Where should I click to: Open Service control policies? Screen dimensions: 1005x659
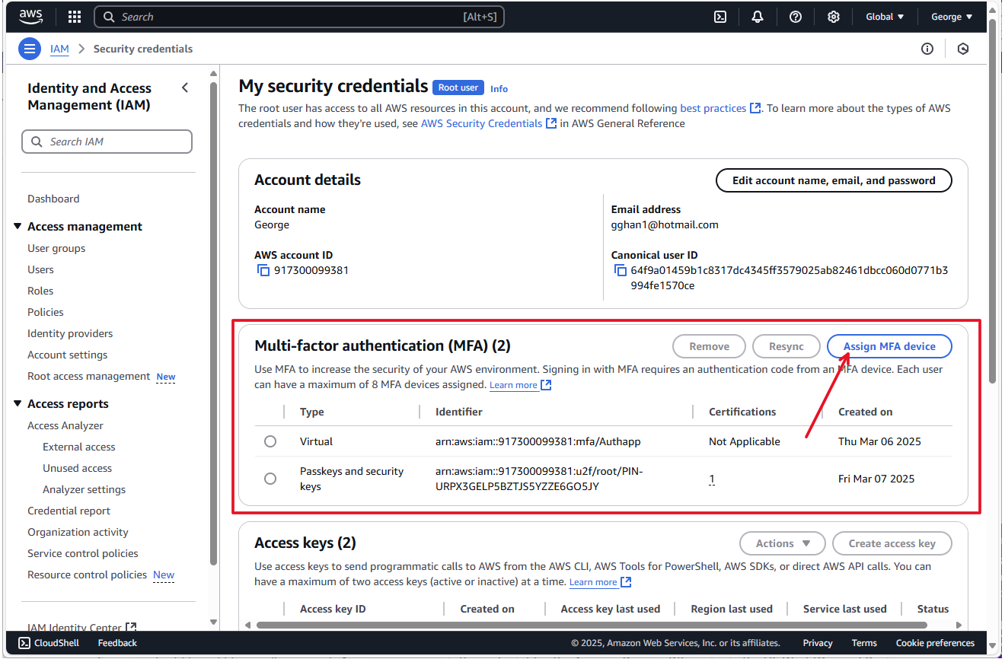click(83, 553)
